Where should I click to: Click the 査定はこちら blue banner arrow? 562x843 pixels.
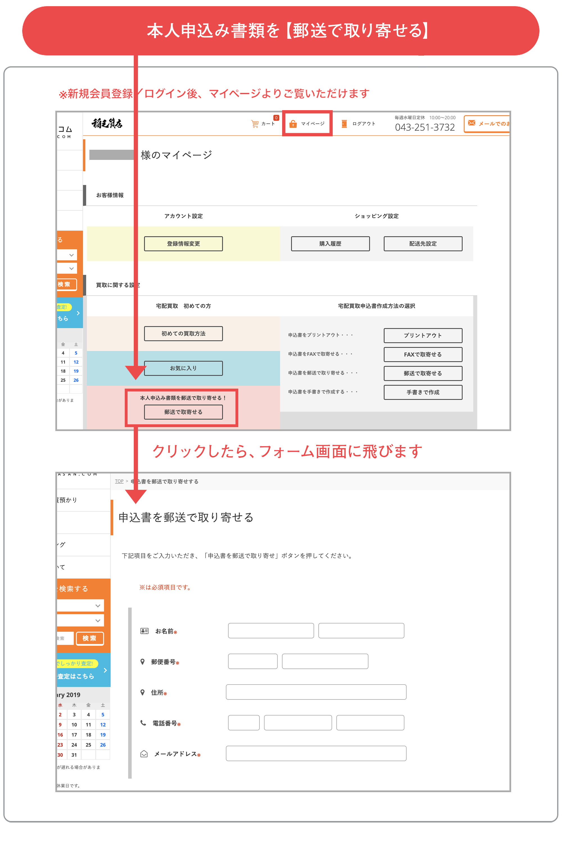click(x=105, y=670)
